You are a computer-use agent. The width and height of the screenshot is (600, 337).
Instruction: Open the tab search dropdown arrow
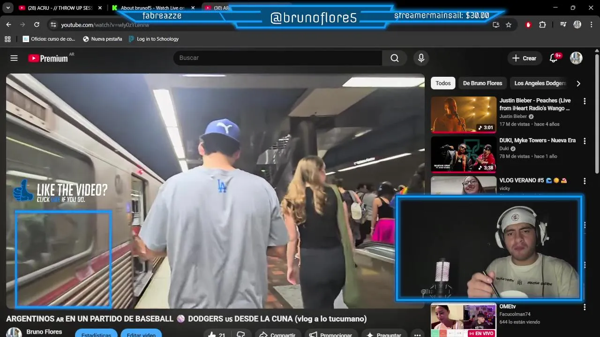coord(8,8)
